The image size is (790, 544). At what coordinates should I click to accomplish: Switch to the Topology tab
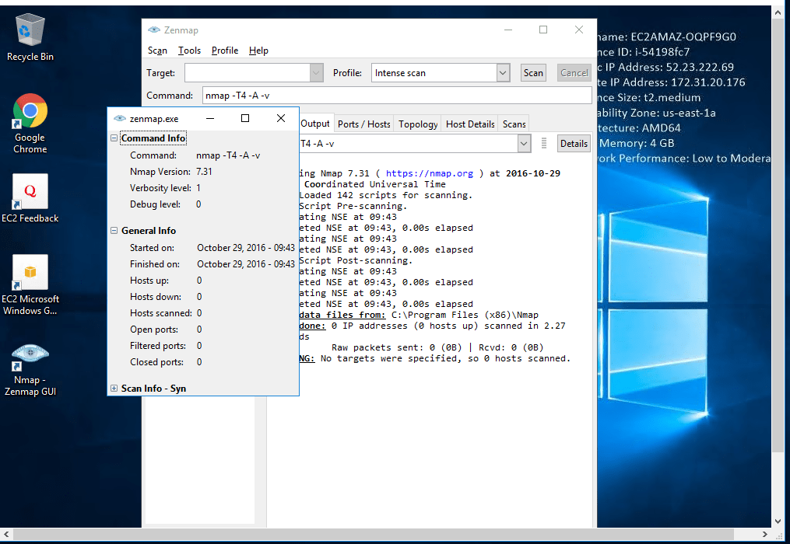tap(417, 123)
